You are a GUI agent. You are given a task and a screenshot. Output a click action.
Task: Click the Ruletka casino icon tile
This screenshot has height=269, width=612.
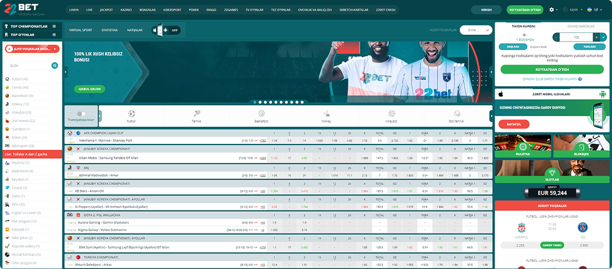click(523, 147)
